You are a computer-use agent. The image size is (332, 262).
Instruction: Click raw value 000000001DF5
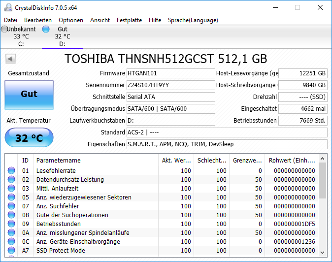(x=294, y=224)
